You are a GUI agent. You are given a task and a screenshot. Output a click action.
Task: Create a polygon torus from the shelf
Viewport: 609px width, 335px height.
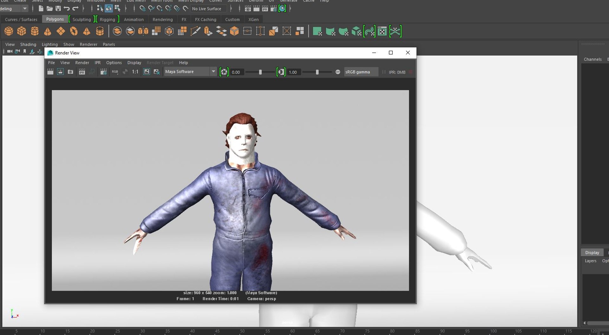pos(74,31)
